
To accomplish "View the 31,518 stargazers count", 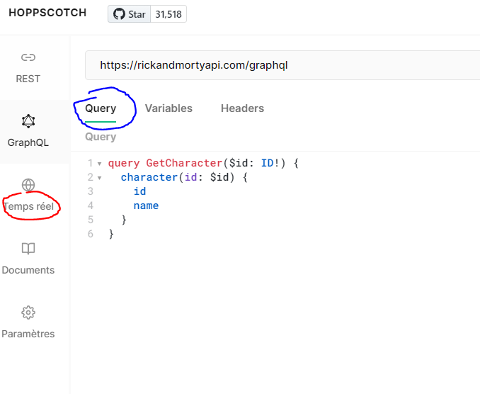I will pos(168,14).
